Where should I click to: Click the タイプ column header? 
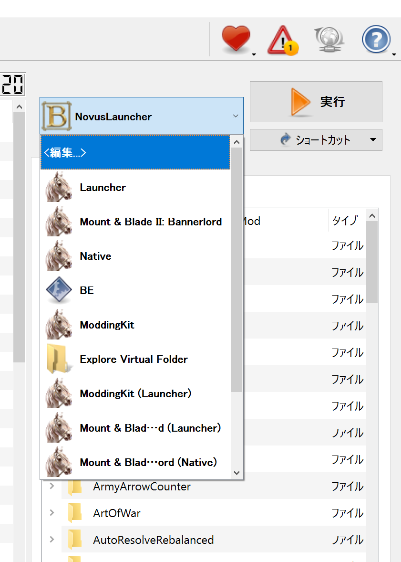point(345,220)
